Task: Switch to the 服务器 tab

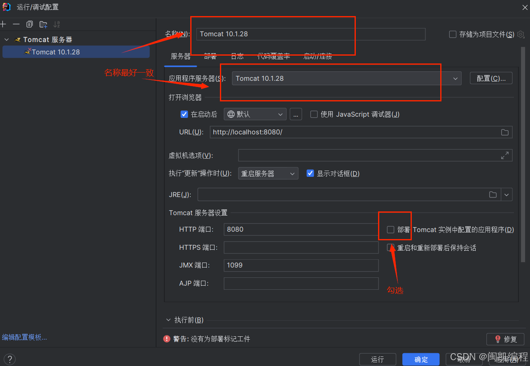Action: [180, 56]
